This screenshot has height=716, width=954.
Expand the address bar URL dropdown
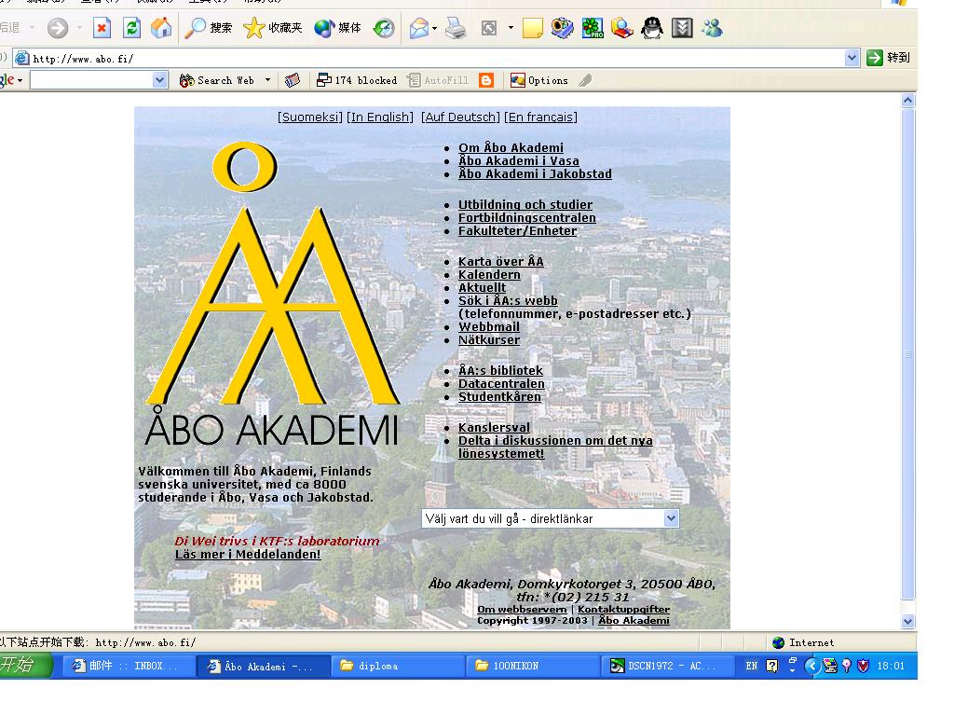click(x=852, y=58)
